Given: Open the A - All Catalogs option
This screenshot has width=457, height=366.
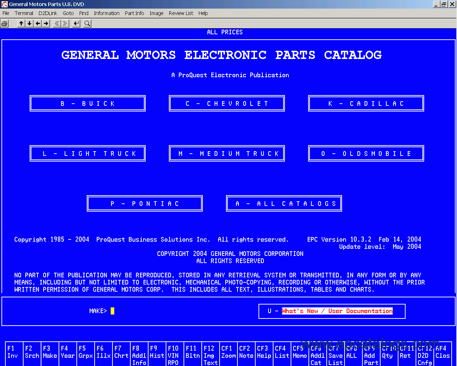Looking at the screenshot, I should pos(284,203).
